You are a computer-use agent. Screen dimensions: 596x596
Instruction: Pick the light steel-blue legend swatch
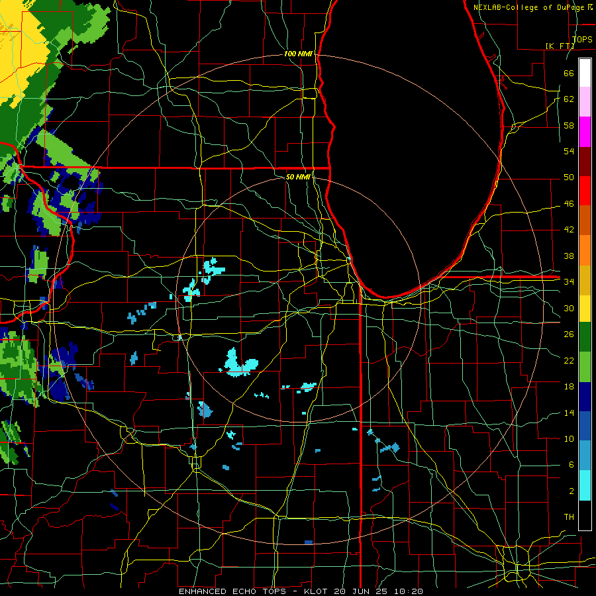point(585,456)
